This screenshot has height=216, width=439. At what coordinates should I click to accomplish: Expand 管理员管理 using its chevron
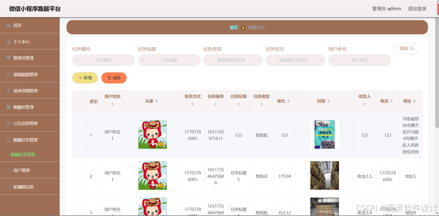52,57
